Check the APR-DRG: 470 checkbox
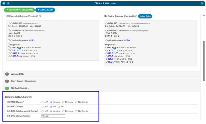Screen dimensions: 206x124 [9, 30]
